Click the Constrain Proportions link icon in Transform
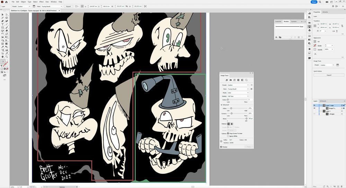This screenshot has width=346, height=188. pyautogui.click(x=342, y=26)
